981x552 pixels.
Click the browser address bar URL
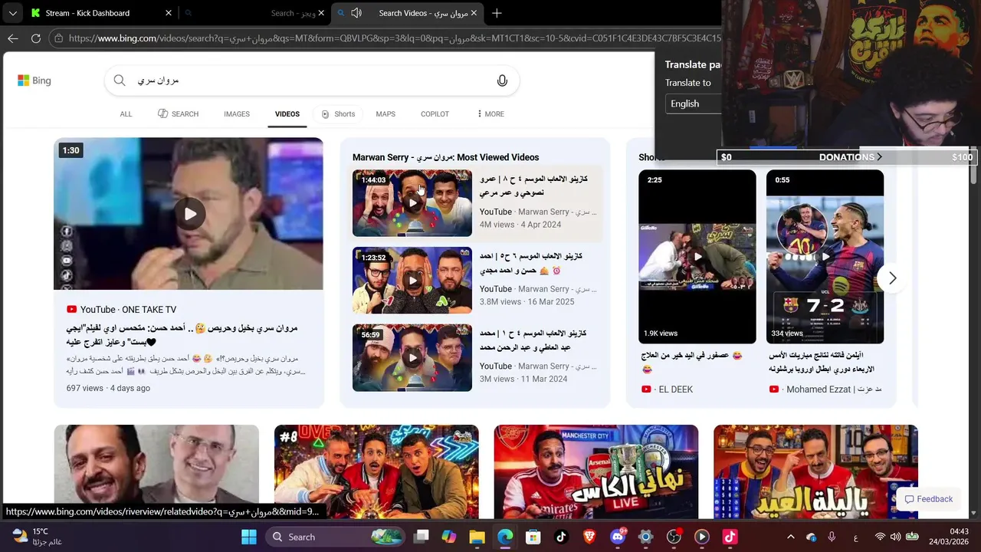pyautogui.click(x=394, y=38)
